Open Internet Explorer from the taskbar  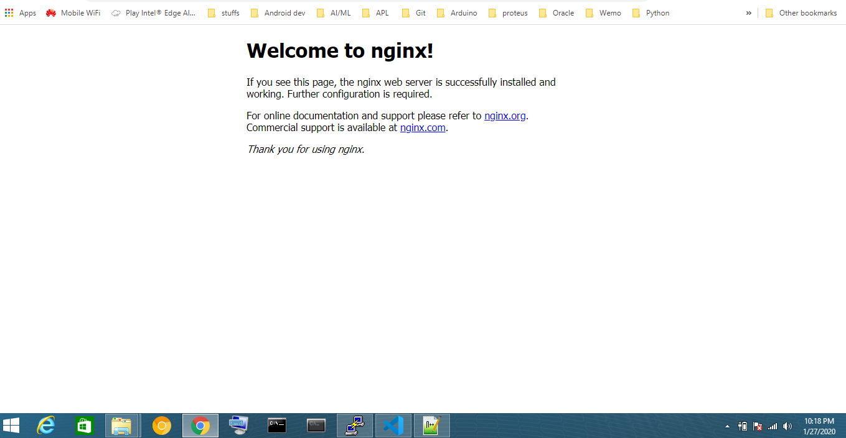pyautogui.click(x=45, y=426)
